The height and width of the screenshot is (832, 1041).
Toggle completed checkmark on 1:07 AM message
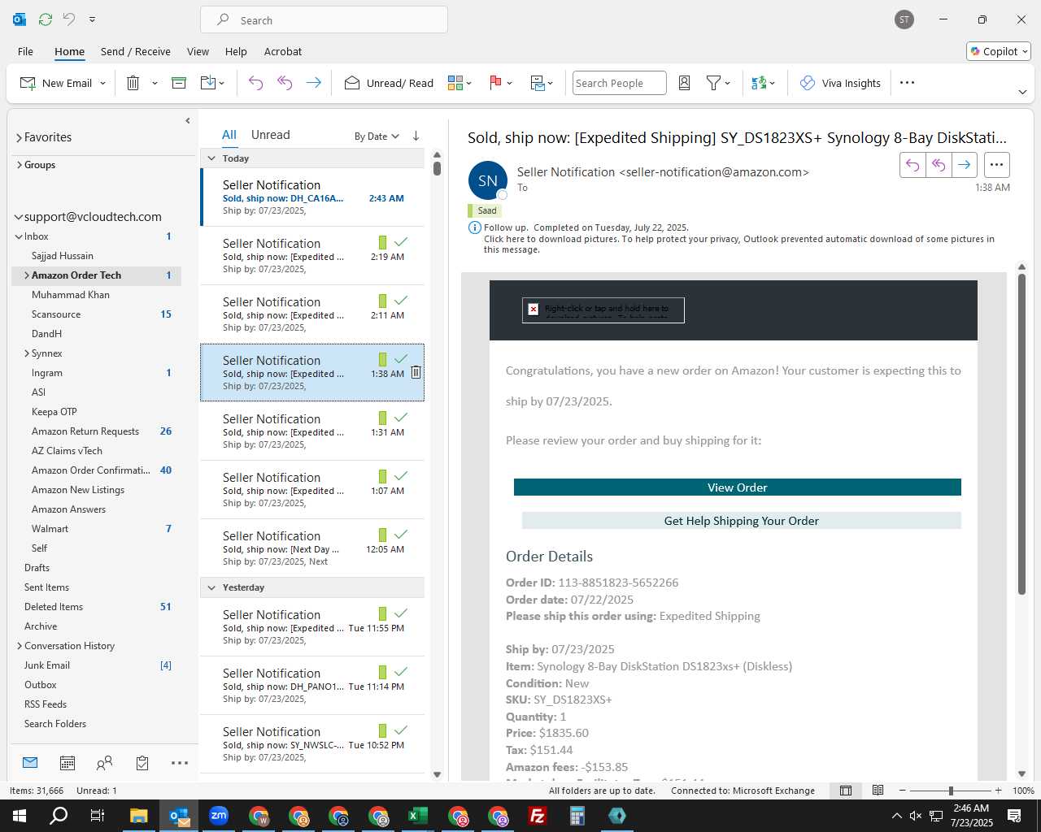(401, 476)
